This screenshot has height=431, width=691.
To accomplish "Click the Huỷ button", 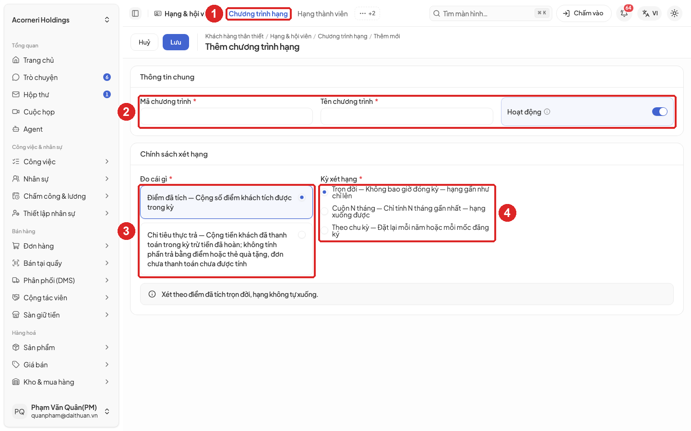I will (144, 42).
